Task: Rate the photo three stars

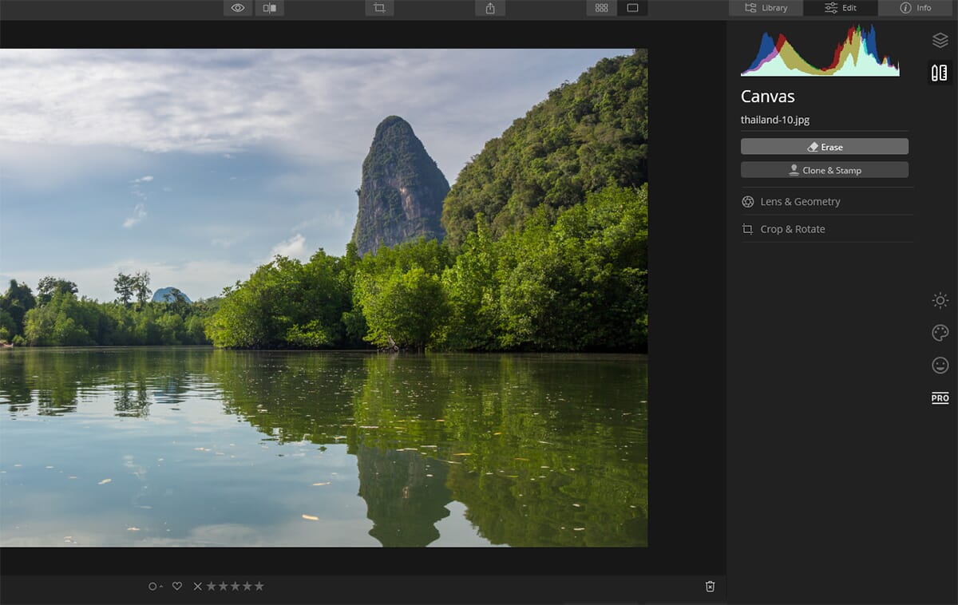Action: point(236,586)
